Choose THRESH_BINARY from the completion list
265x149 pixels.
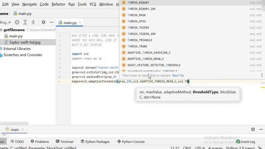[x=191, y=3]
